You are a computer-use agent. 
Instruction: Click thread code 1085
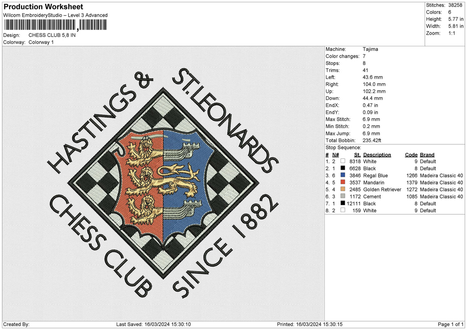412,197
